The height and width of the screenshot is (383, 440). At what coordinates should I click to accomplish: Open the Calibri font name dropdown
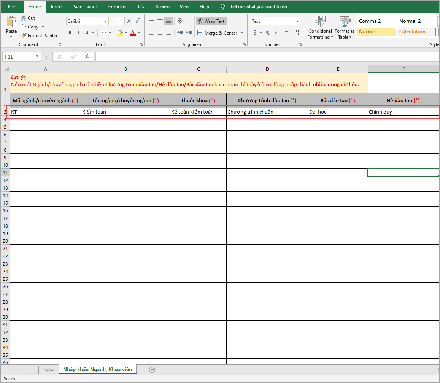(x=105, y=21)
